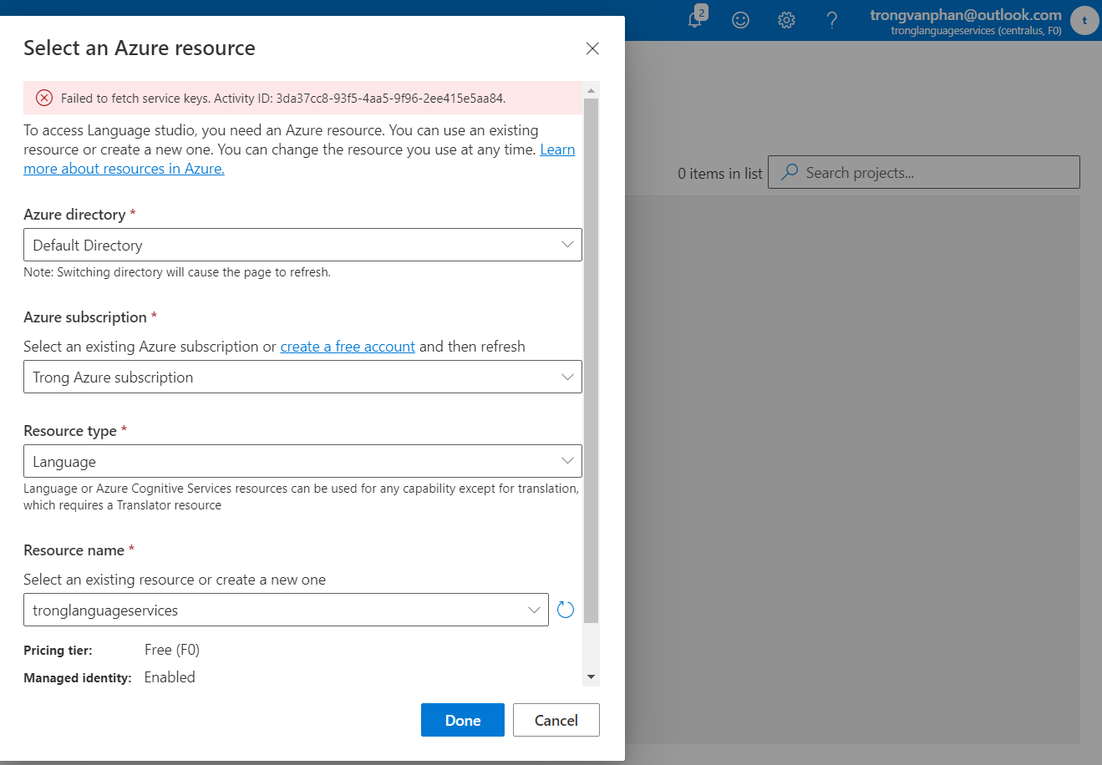Click the dialog vertical scrollbar thumb
The image size is (1102, 765).
[x=592, y=361]
